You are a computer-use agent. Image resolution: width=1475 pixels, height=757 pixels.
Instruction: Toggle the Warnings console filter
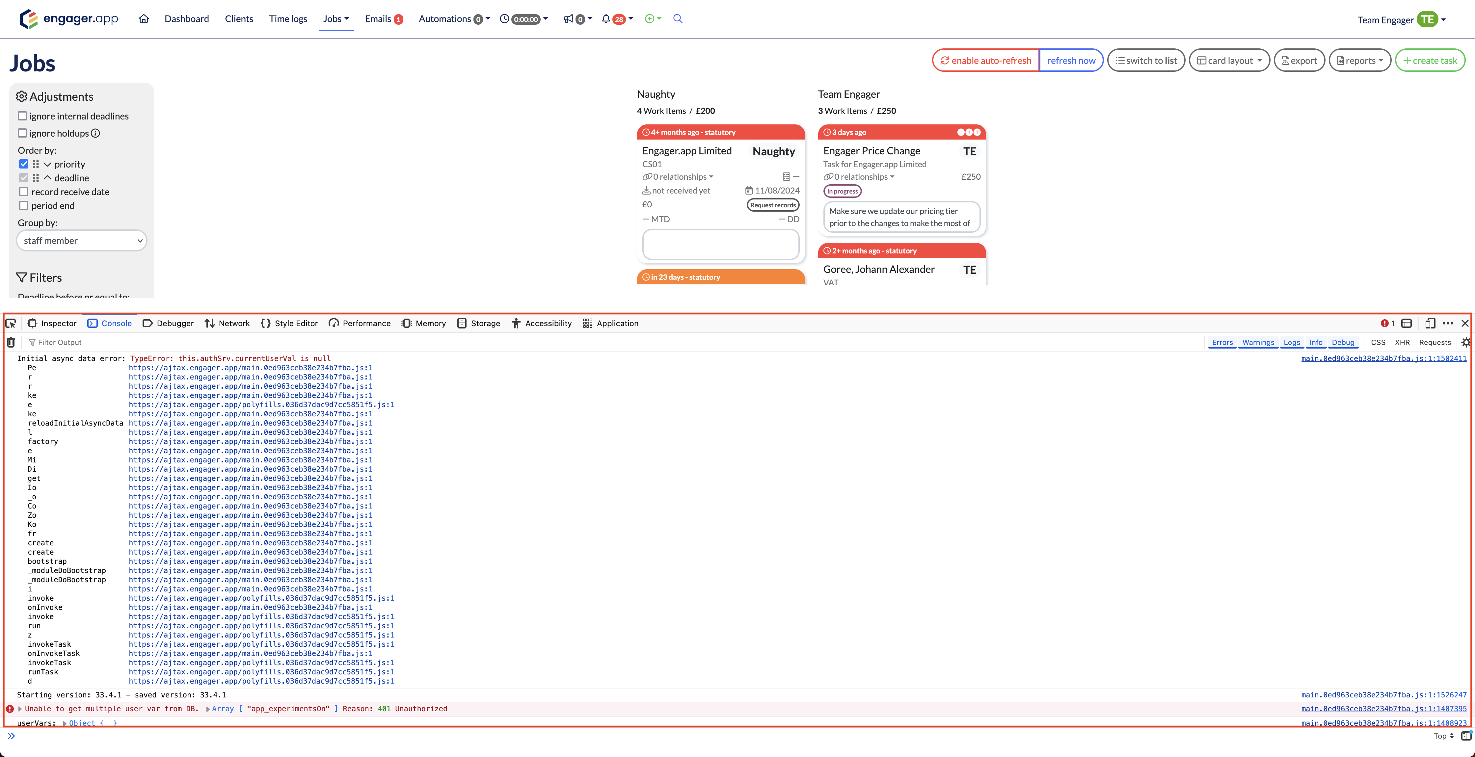[x=1258, y=342]
